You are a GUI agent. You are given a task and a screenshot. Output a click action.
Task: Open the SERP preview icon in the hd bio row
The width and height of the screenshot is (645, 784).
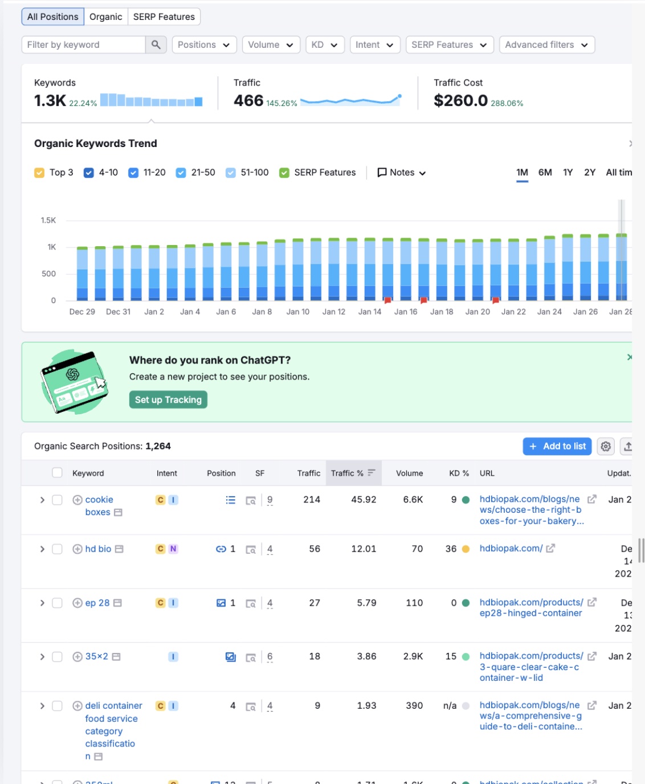tap(250, 549)
